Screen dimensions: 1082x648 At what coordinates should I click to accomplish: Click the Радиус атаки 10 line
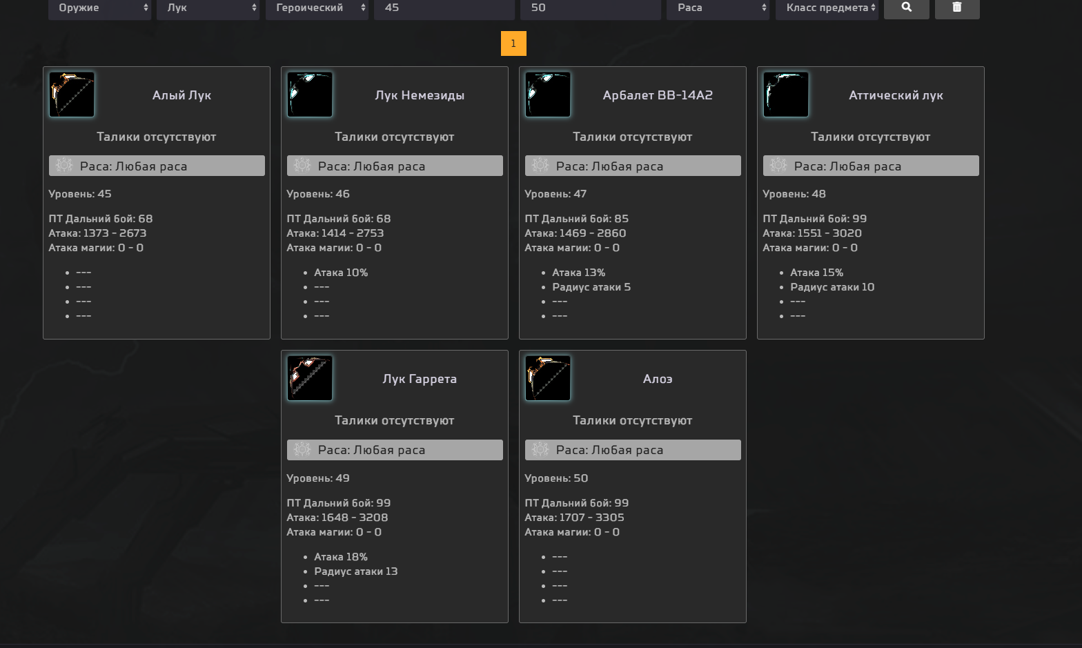832,287
